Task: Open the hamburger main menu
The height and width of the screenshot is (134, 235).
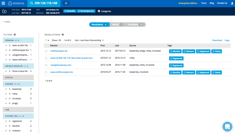Action: 3,3
